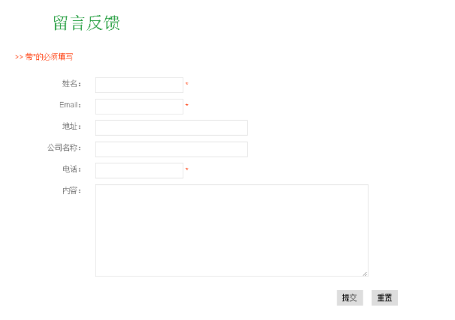This screenshot has width=455, height=320.
Task: Click the textarea resize handle corner
Action: 365,273
